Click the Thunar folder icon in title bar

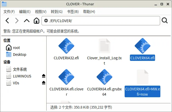pos(4,4)
